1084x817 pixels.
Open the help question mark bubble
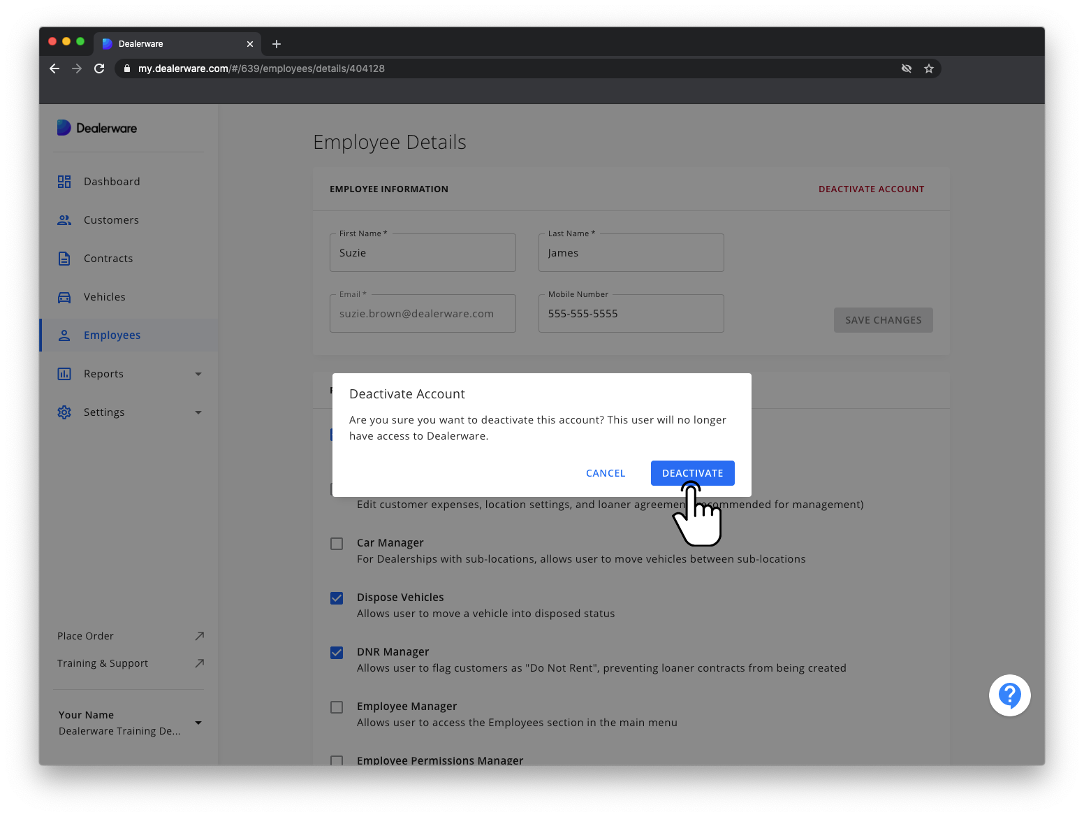(x=1009, y=695)
